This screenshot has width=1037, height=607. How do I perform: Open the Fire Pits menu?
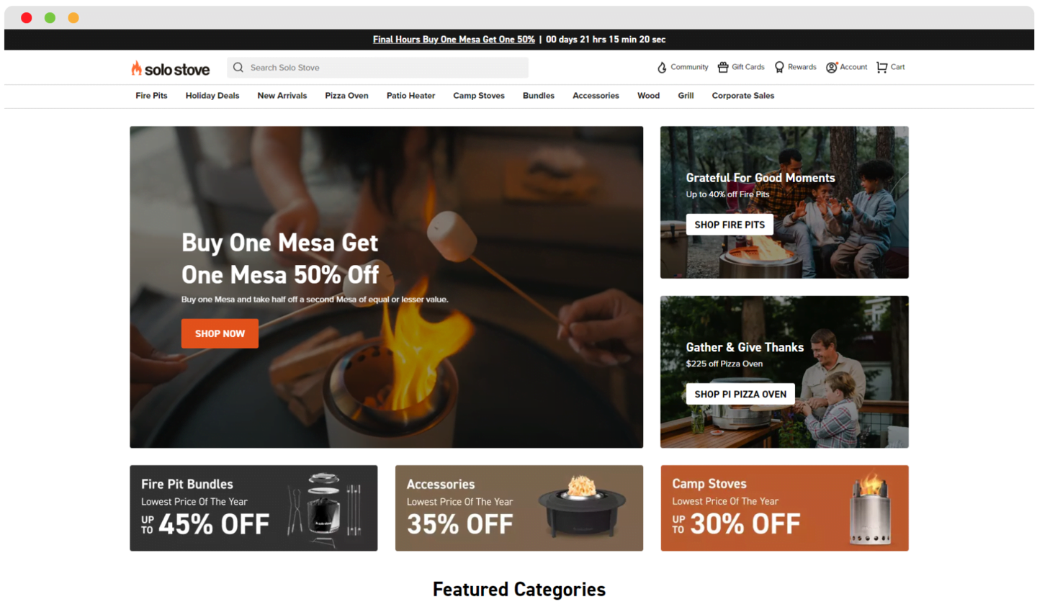pyautogui.click(x=151, y=96)
